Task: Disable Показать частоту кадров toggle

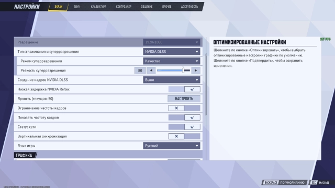Action: [184, 118]
